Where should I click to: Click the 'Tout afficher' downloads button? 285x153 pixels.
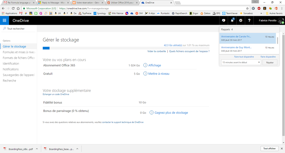tap(269, 148)
